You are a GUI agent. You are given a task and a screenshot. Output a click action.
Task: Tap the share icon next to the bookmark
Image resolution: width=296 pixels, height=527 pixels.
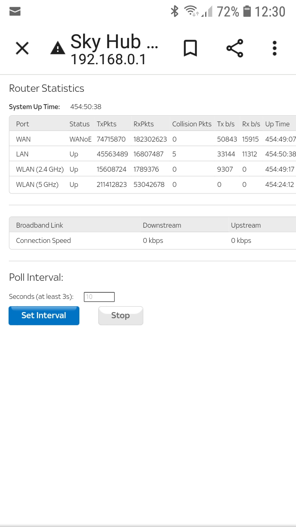(235, 48)
